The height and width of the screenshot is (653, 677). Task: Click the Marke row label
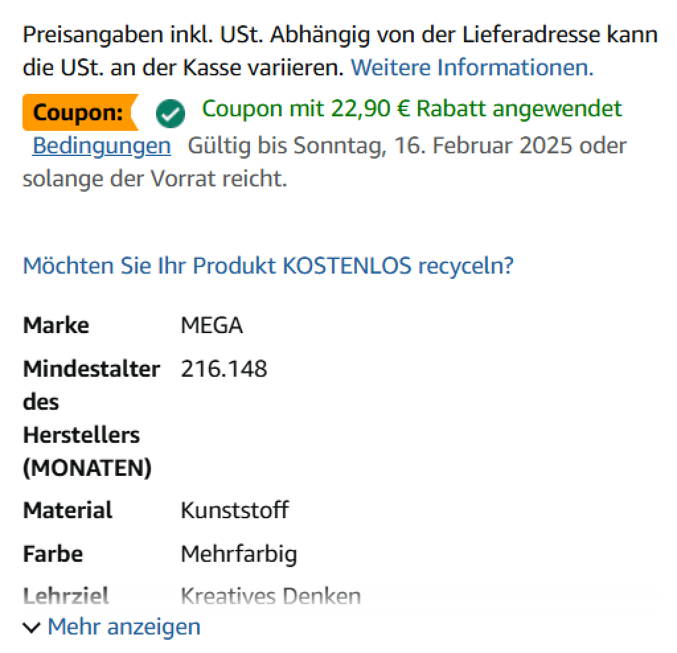[56, 325]
